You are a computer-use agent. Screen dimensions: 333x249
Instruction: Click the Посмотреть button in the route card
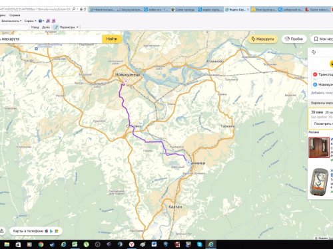pyautogui.click(x=322, y=124)
